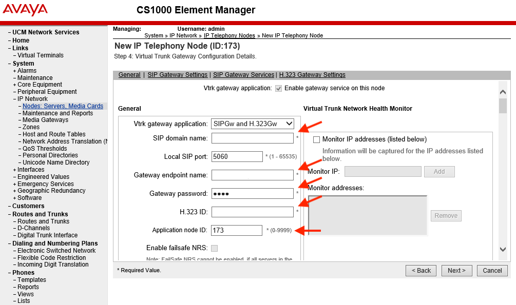Image resolution: width=516 pixels, height=305 pixels.
Task: Open Vtrk gateway application dropdown
Action: 253,124
